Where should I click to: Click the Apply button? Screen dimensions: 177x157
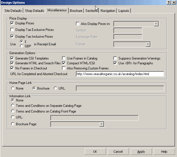(141, 152)
